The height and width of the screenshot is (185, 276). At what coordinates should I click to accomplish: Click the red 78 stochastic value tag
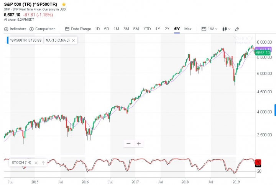point(258,162)
